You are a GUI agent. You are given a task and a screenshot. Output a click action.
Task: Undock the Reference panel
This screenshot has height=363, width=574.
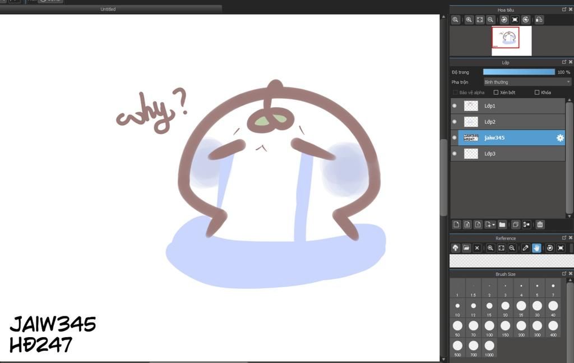(564, 238)
